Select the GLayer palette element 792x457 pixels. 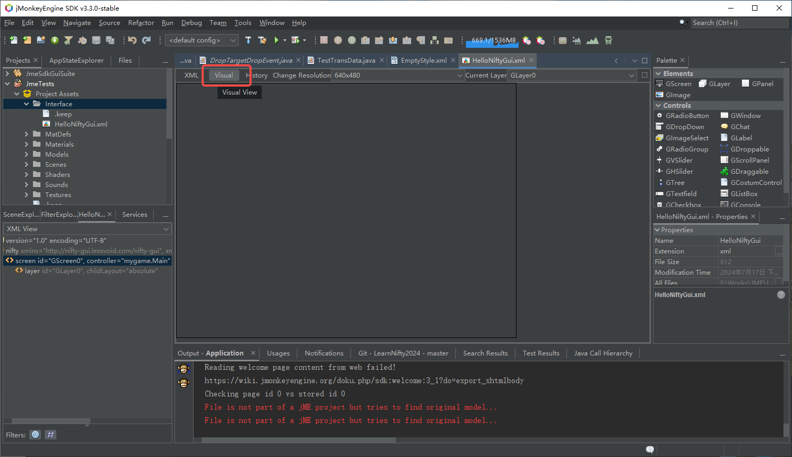click(x=714, y=84)
